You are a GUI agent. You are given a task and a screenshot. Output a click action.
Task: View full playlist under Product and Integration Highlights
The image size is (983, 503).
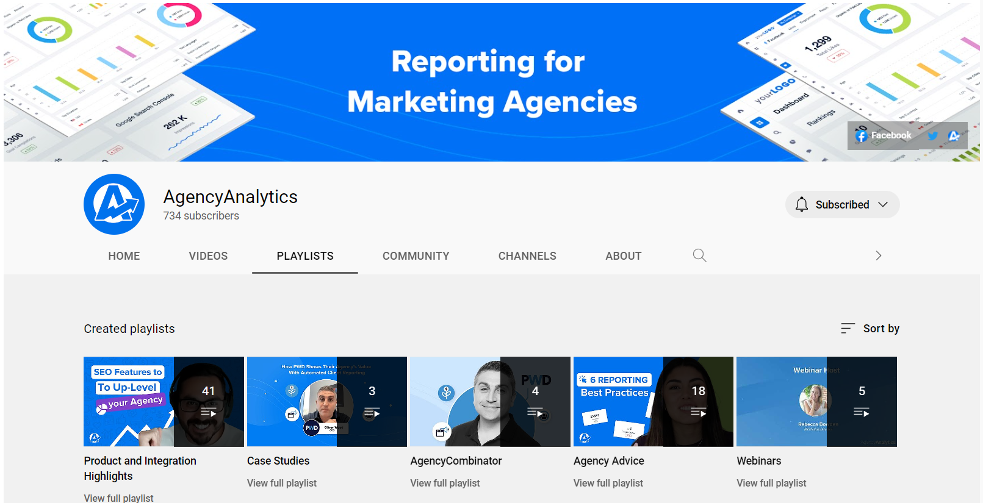[118, 498]
